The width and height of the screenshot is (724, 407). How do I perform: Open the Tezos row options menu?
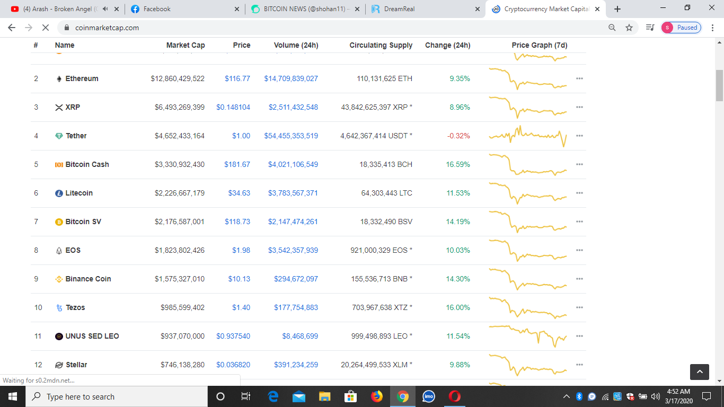point(579,307)
